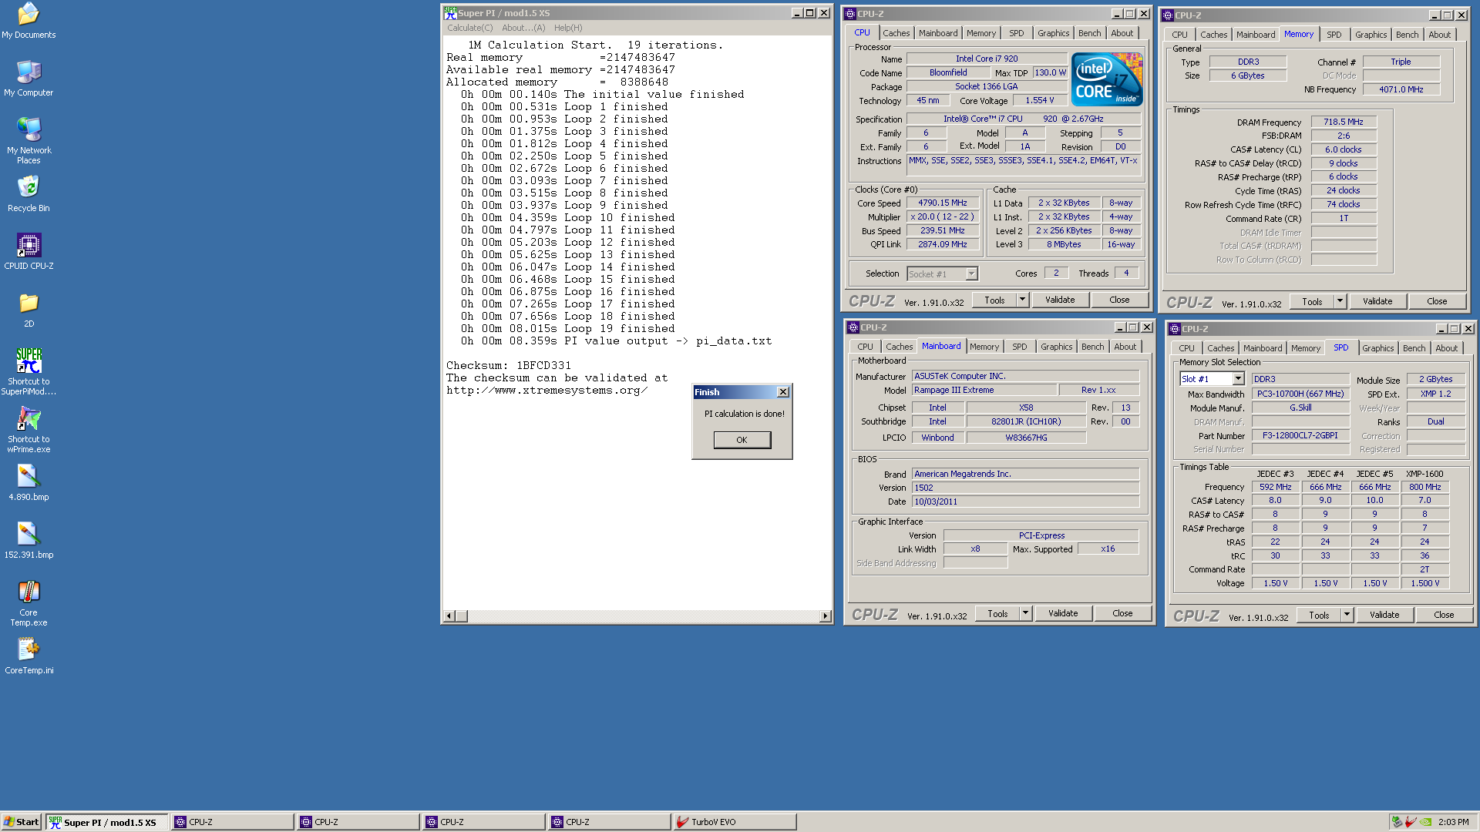The height and width of the screenshot is (832, 1480).
Task: Click the BIOS Version 1502 field
Action: pyautogui.click(x=1025, y=488)
